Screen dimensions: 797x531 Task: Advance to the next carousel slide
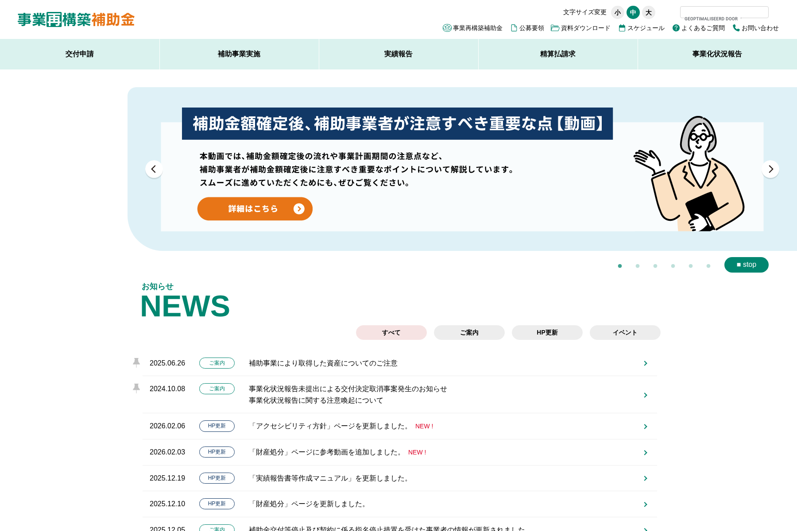(770, 169)
